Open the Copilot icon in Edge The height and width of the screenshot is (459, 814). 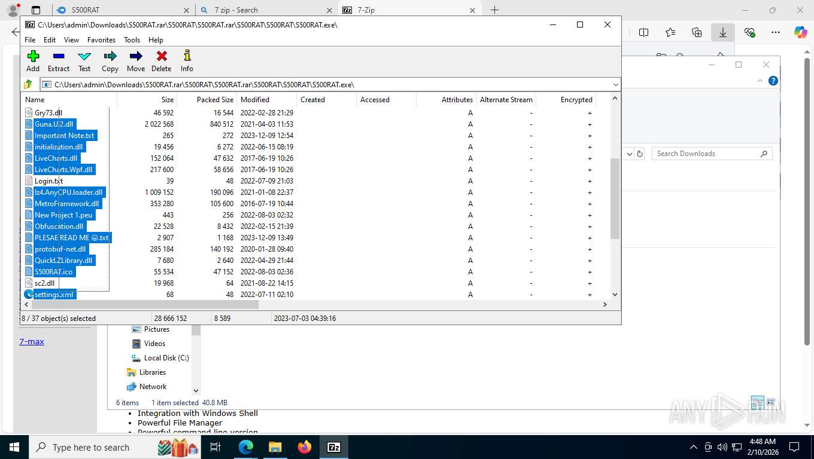[801, 32]
